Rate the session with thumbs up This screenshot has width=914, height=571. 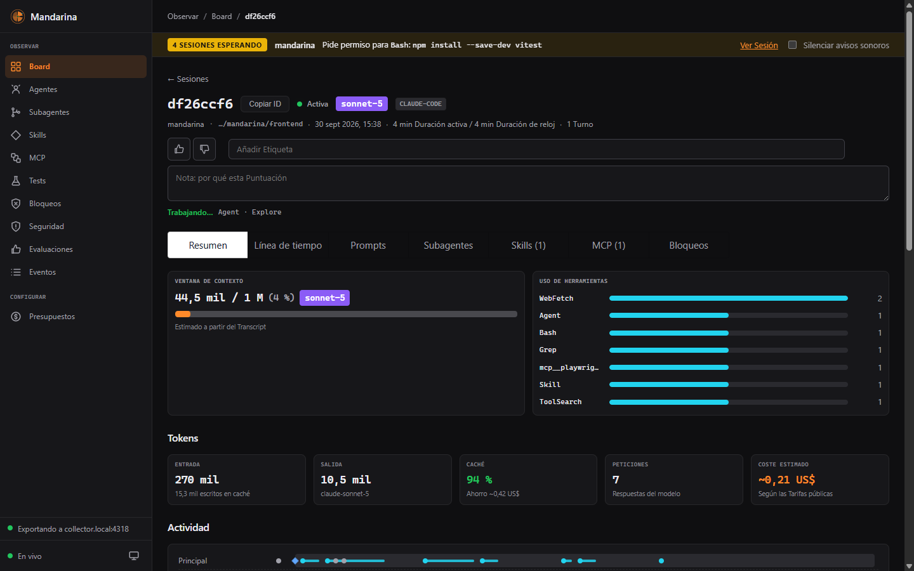click(179, 149)
